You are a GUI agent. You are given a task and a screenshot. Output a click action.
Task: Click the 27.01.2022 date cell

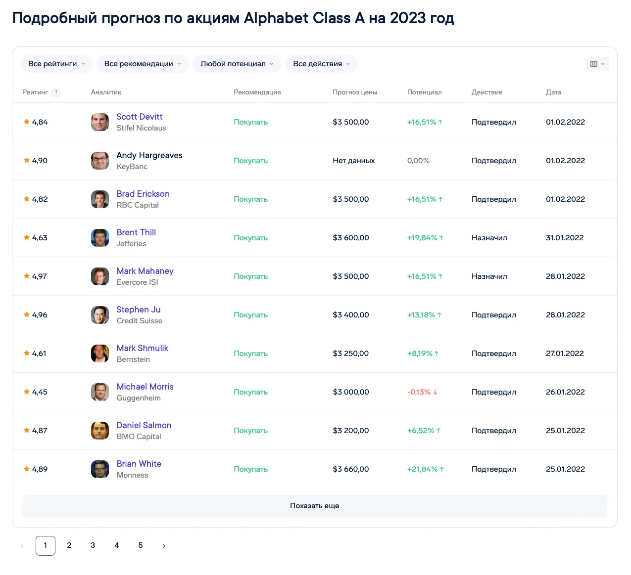(565, 354)
